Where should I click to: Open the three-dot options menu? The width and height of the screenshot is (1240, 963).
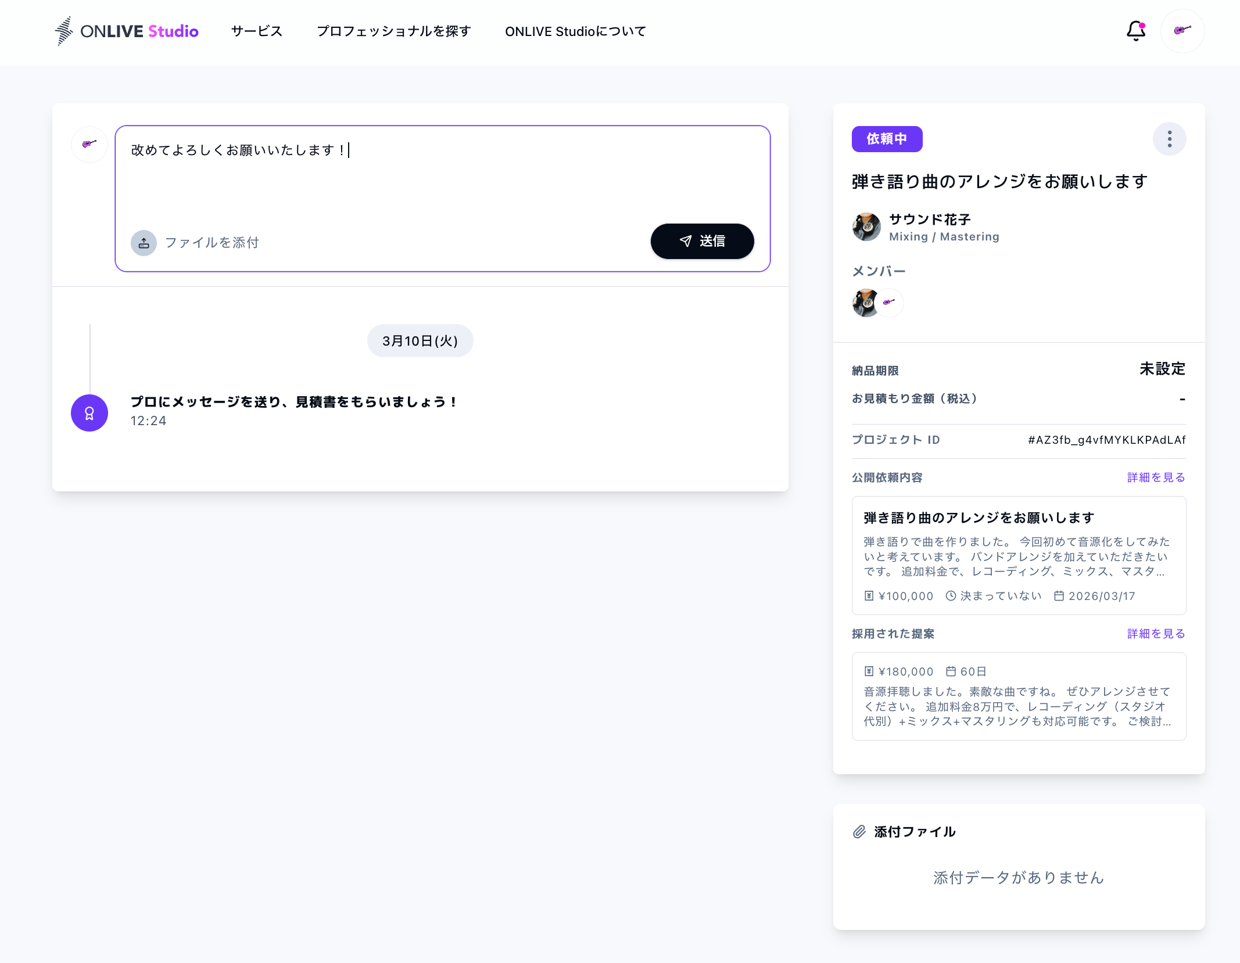click(x=1169, y=139)
